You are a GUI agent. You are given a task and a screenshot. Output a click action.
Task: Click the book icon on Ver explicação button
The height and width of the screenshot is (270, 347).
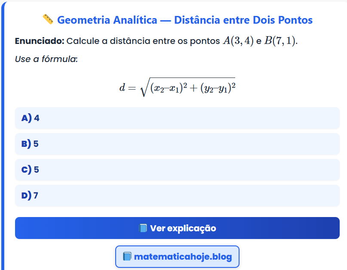pos(143,228)
